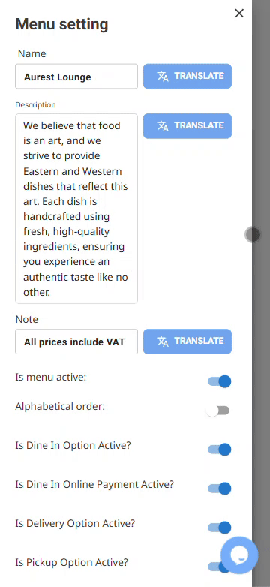Toggle Is menu active switch
This screenshot has width=270, height=587.
coord(220,381)
